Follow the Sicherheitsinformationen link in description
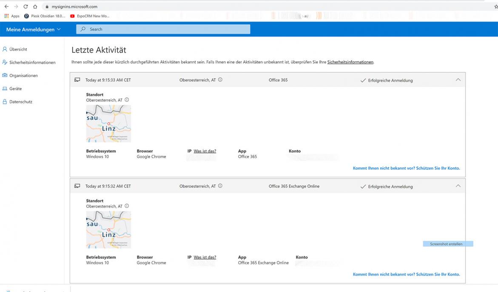This screenshot has height=292, width=498. pyautogui.click(x=350, y=62)
